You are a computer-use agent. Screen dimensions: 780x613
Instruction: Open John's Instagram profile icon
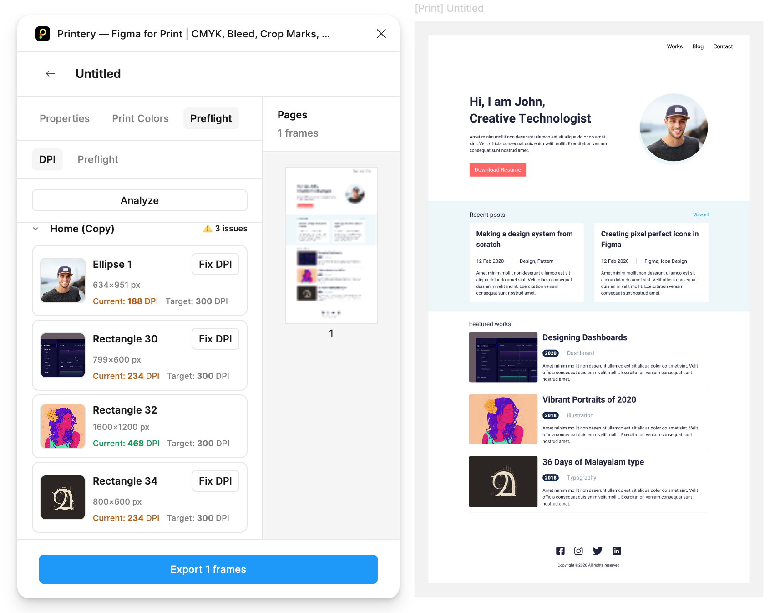pyautogui.click(x=578, y=551)
